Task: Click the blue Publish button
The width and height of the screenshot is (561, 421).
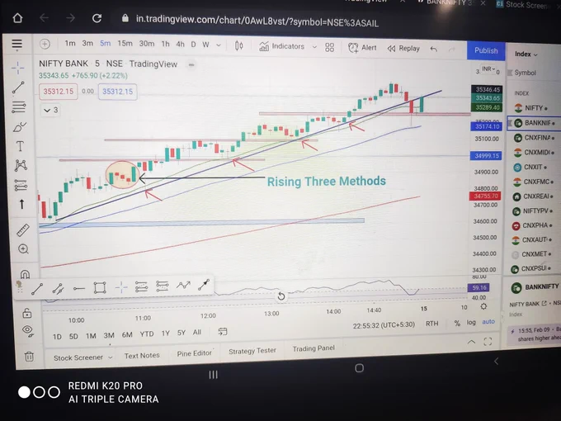Action: pyautogui.click(x=486, y=50)
